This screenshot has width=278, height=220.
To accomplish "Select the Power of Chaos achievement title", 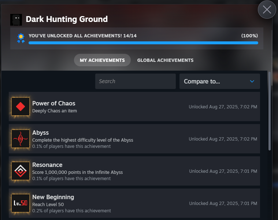I will coord(54,103).
